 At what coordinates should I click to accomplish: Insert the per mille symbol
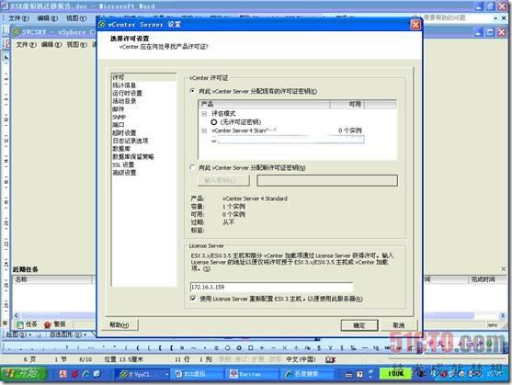[353, 348]
